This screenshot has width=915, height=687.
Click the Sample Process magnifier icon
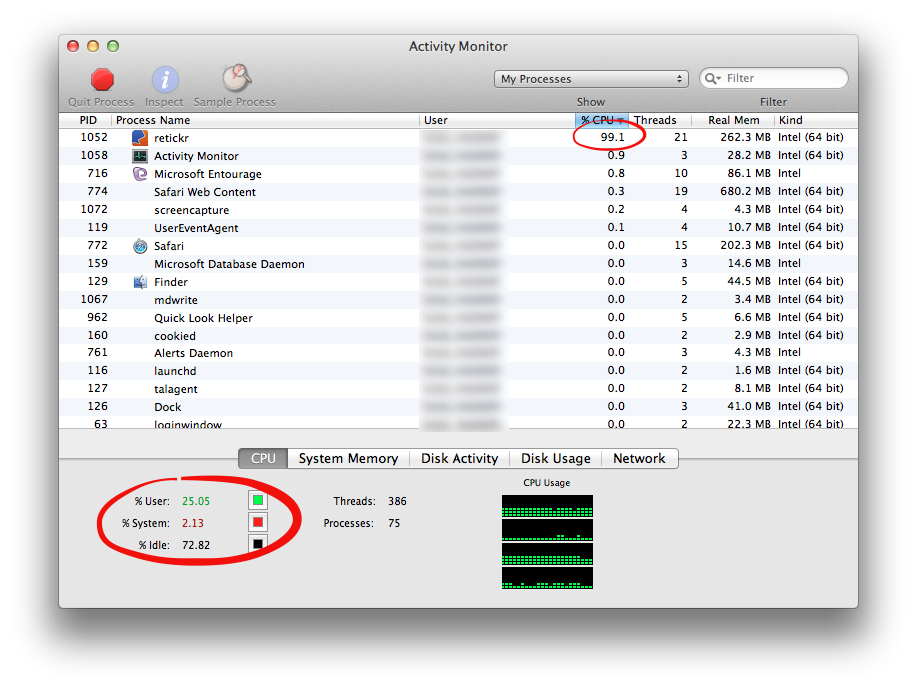(x=237, y=78)
